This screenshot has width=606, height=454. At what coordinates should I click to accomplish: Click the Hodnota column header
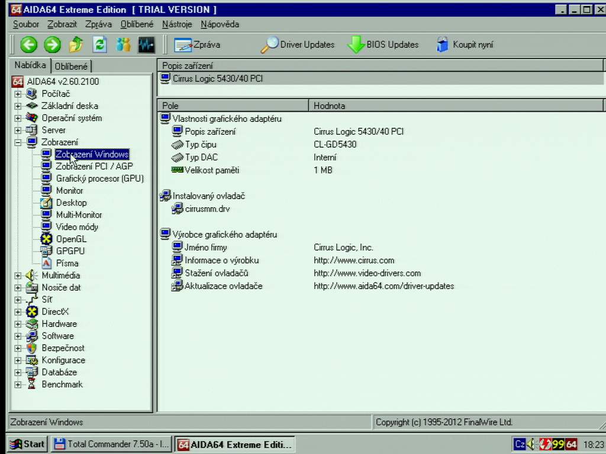pyautogui.click(x=456, y=105)
